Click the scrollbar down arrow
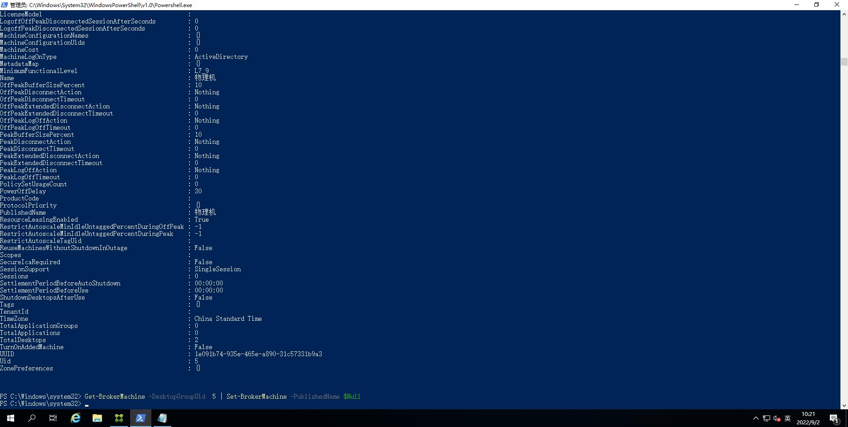848x427 pixels. (x=844, y=405)
